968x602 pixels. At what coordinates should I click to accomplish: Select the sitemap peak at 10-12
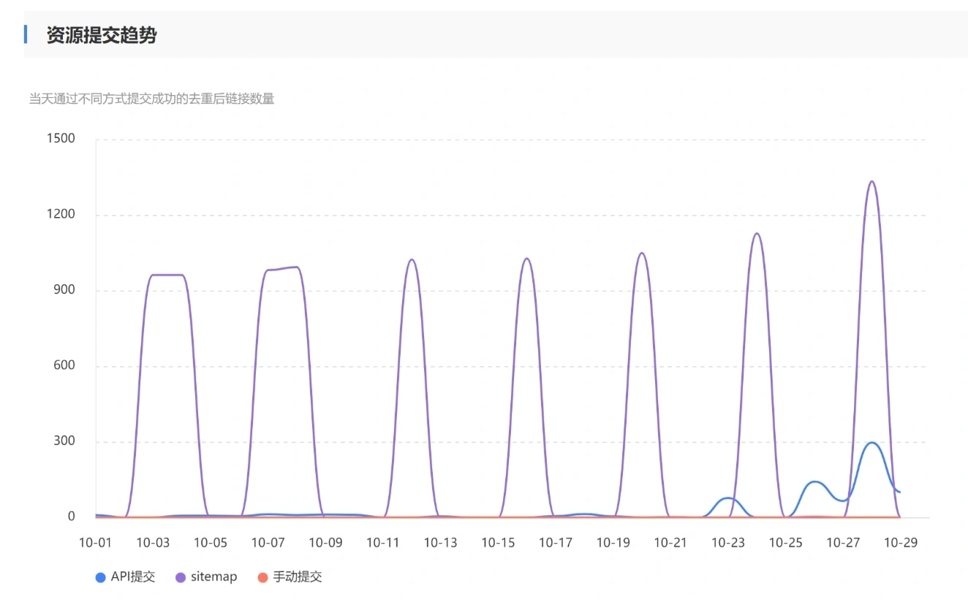pyautogui.click(x=412, y=259)
